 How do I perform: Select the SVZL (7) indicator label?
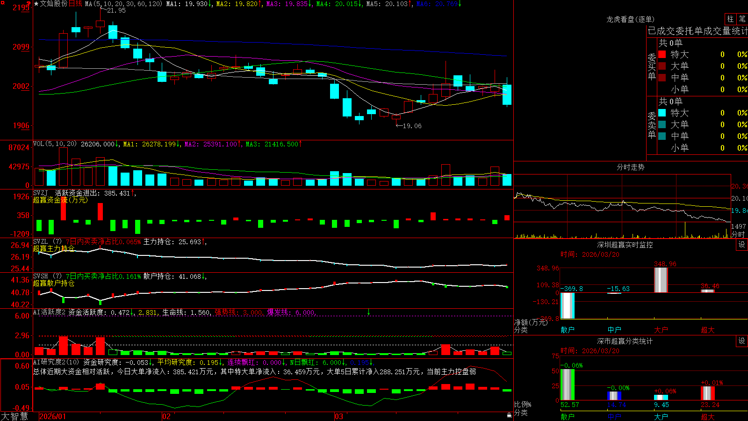(47, 242)
